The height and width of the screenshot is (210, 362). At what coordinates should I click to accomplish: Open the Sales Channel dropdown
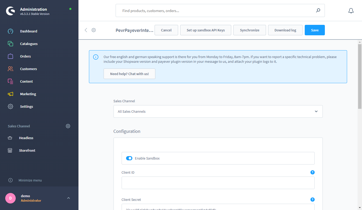tap(218, 111)
